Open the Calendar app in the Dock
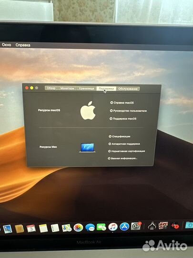Screen dimensions: 193x258 31,228
